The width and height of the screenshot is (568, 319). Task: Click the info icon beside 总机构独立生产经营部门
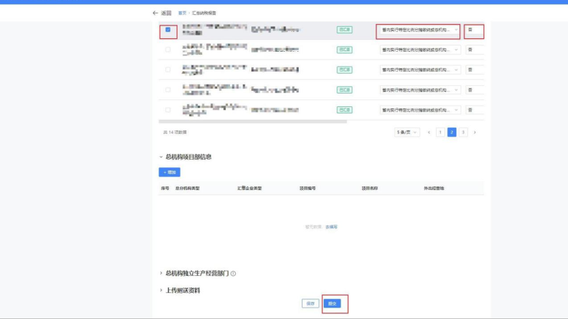coord(233,274)
